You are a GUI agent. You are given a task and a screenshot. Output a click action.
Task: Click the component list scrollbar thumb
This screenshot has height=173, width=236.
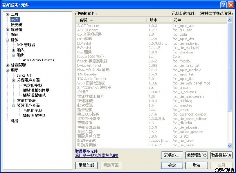tap(229, 67)
